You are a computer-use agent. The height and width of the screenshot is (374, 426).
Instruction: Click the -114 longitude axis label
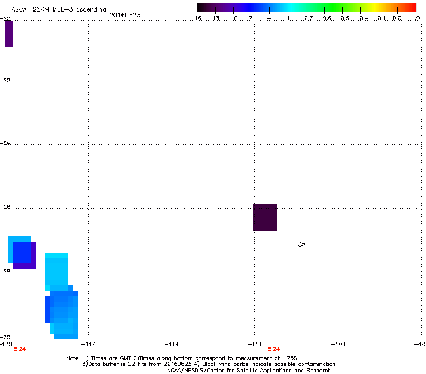[172, 344]
